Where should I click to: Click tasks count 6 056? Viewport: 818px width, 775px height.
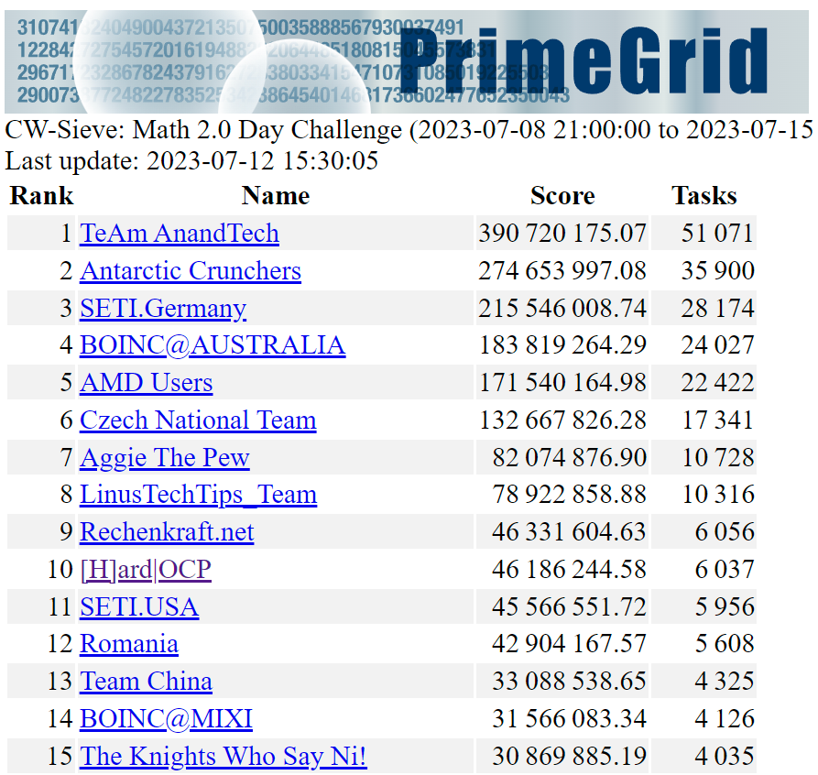click(x=725, y=532)
